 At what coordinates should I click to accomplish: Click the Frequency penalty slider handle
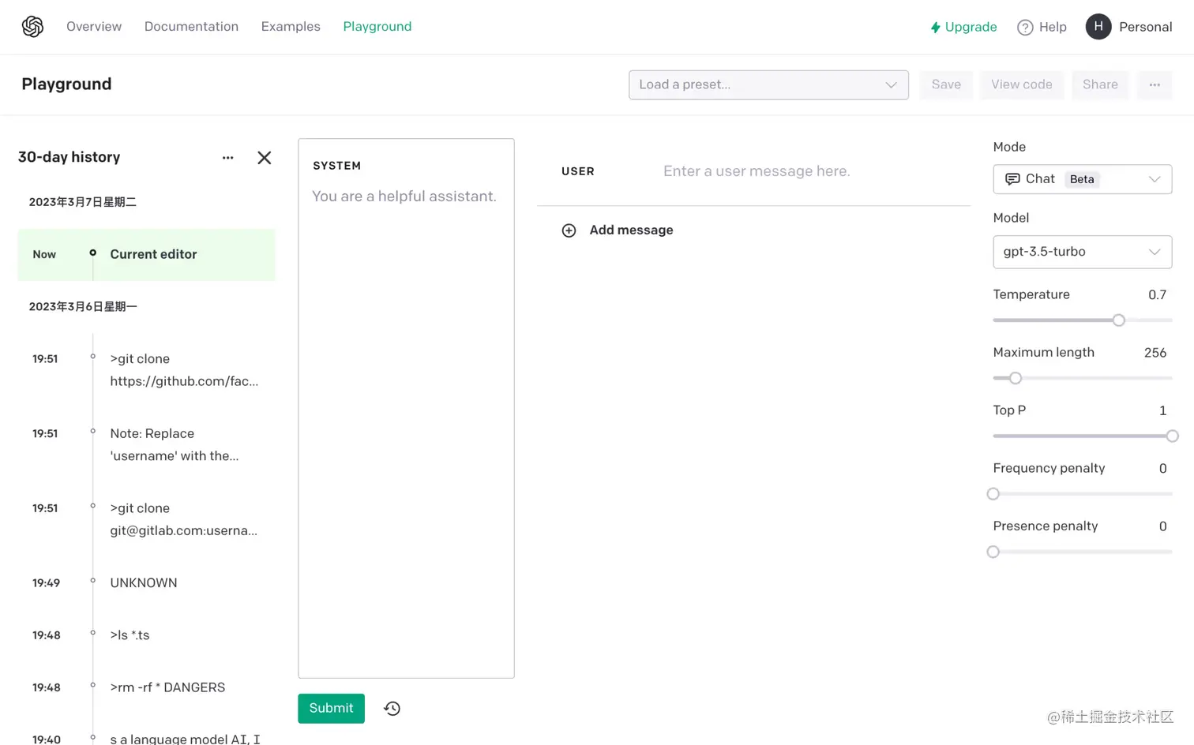pos(993,494)
